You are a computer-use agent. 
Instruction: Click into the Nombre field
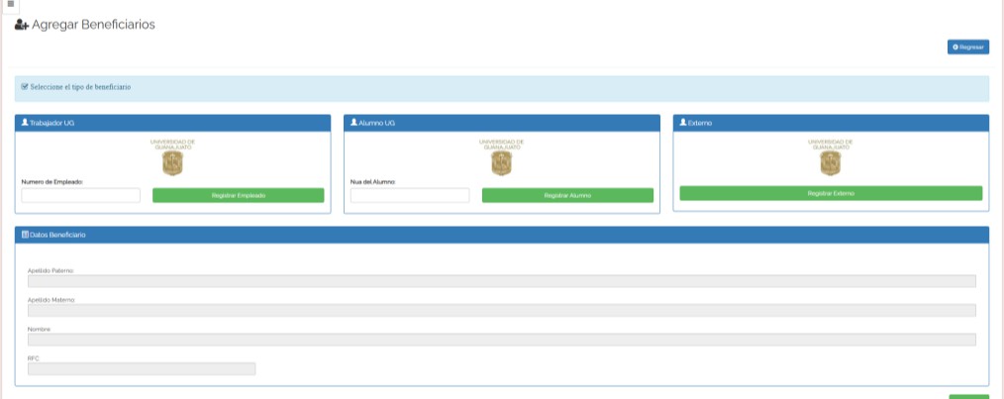tap(501, 340)
